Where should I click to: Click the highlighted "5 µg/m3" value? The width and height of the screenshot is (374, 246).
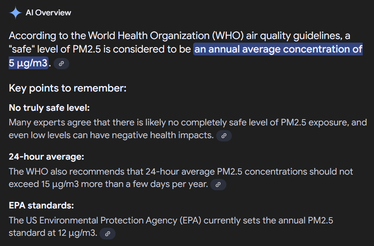tap(28, 63)
